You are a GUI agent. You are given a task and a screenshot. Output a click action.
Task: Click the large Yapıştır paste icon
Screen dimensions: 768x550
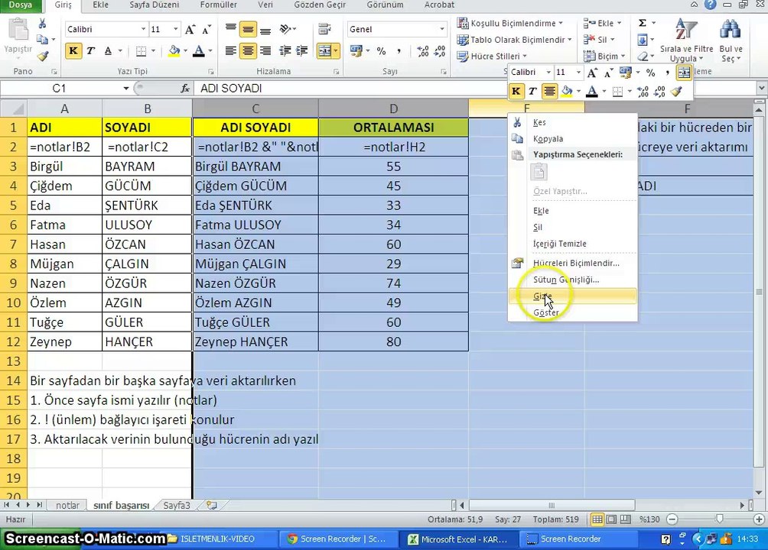coord(18,31)
